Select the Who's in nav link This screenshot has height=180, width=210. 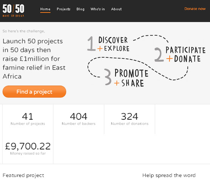point(98,9)
